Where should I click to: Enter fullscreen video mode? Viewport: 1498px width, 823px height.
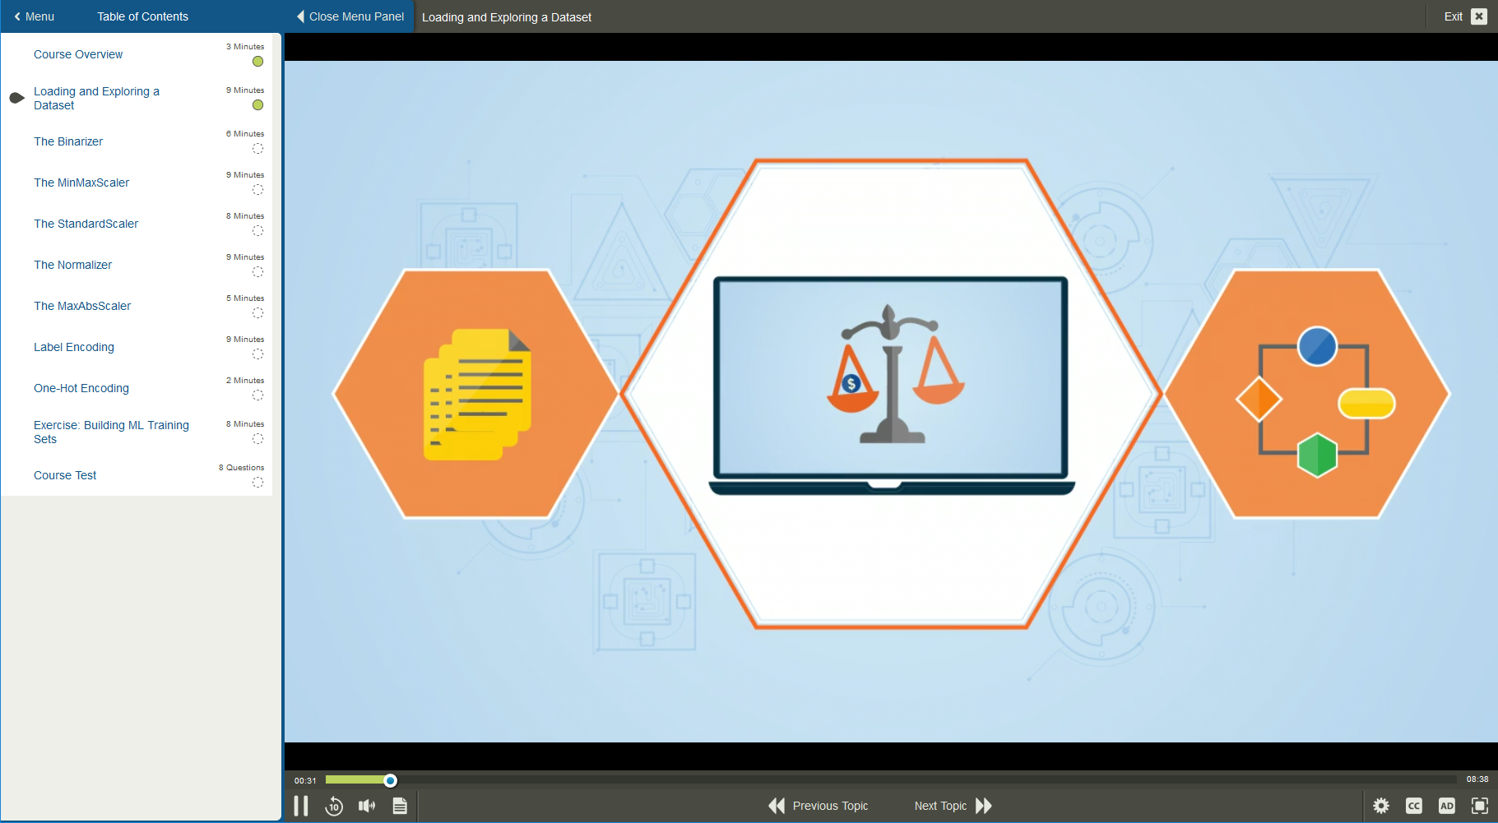pyautogui.click(x=1479, y=806)
